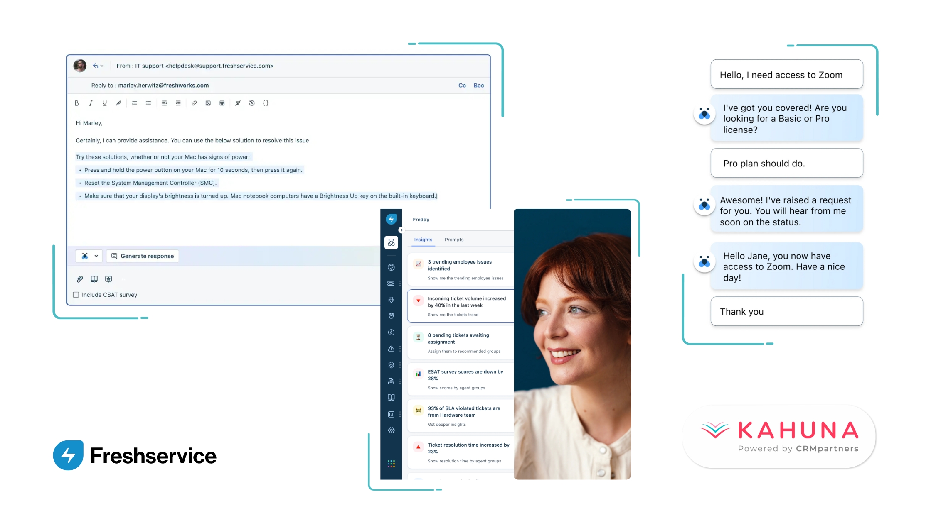Screen dimensions: 931x523
Task: Insert an image into the reply
Action: [x=208, y=103]
